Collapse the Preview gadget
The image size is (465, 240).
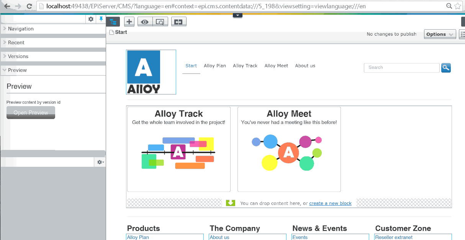coord(17,70)
